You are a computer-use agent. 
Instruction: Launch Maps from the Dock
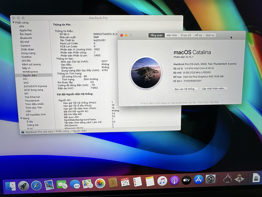click(87, 183)
